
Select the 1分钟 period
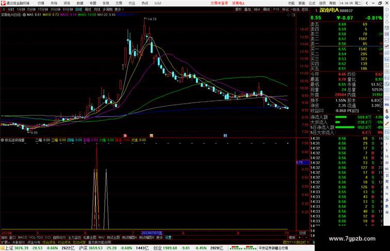(x=21, y=9)
